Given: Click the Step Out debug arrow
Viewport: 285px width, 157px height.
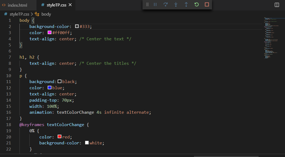Looking at the screenshot, I should [186, 5].
